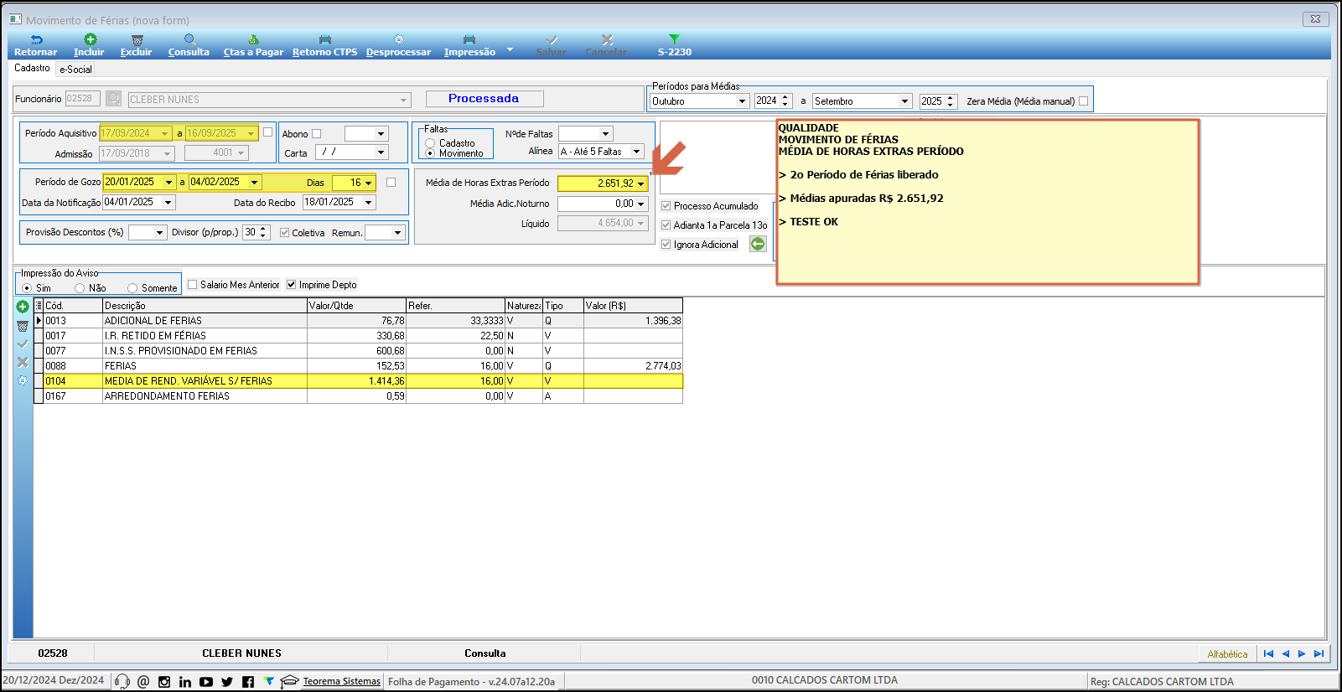Image resolution: width=1342 pixels, height=692 pixels.
Task: Click the graduation cap icon in status bar
Action: (289, 681)
